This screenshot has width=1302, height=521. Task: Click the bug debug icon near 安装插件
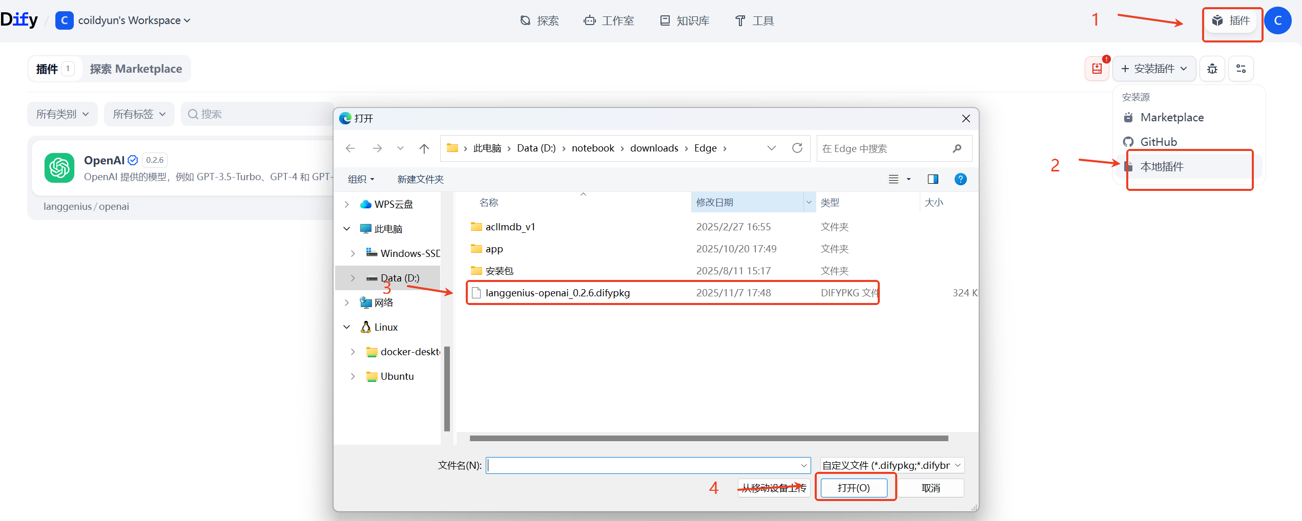click(x=1212, y=68)
